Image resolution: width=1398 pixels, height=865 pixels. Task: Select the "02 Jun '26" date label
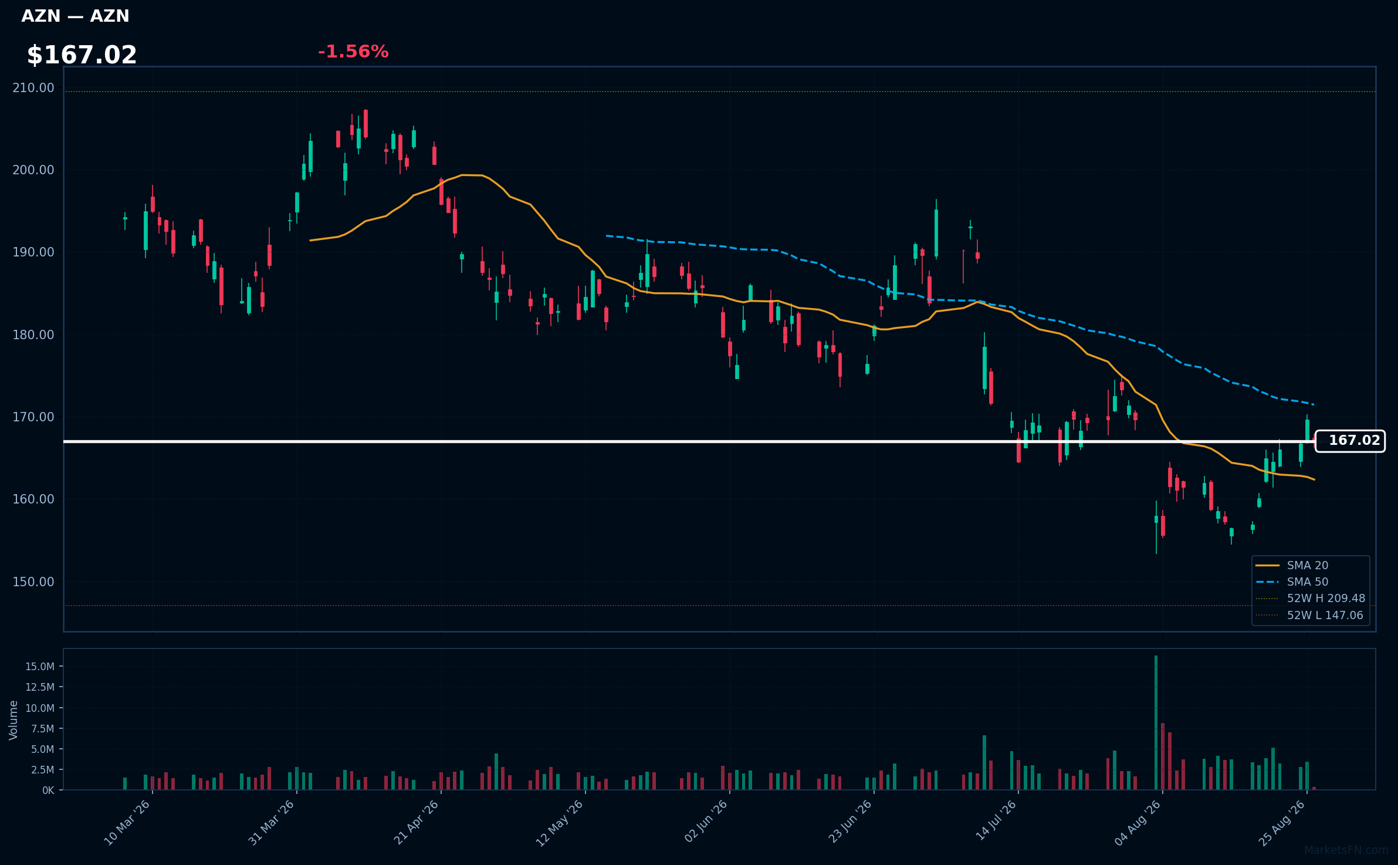click(706, 822)
